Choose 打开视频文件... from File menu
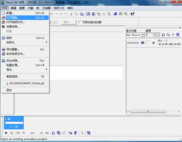The height and width of the screenshot is (142, 182). click(25, 22)
